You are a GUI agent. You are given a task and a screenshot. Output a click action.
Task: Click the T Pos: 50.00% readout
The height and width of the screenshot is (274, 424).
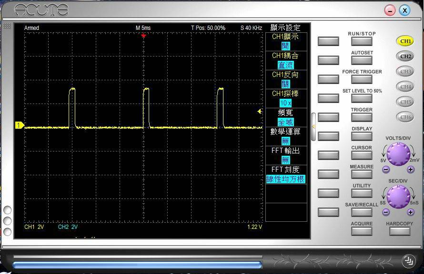(x=208, y=28)
